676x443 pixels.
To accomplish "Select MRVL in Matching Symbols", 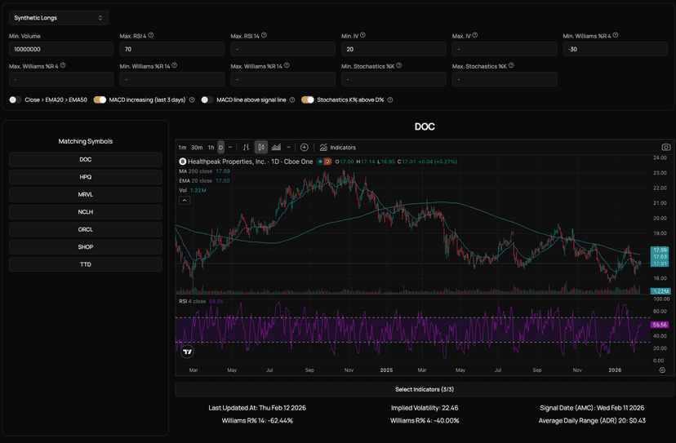I will (86, 194).
